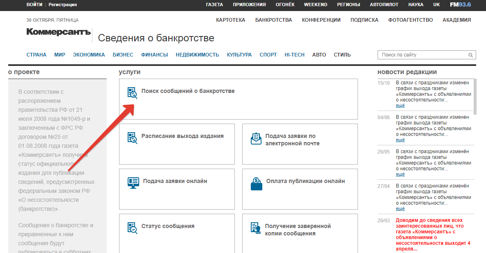This screenshot has height=253, width=486.
Task: Open the БАНКРОТСТВА menu item
Action: coord(273,20)
